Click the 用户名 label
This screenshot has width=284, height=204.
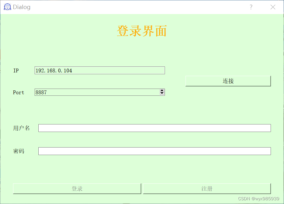pyautogui.click(x=22, y=128)
